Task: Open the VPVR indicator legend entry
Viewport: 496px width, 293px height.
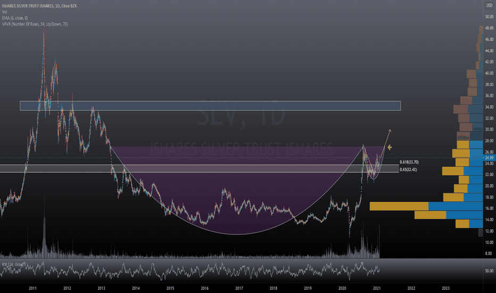Action: click(35, 24)
